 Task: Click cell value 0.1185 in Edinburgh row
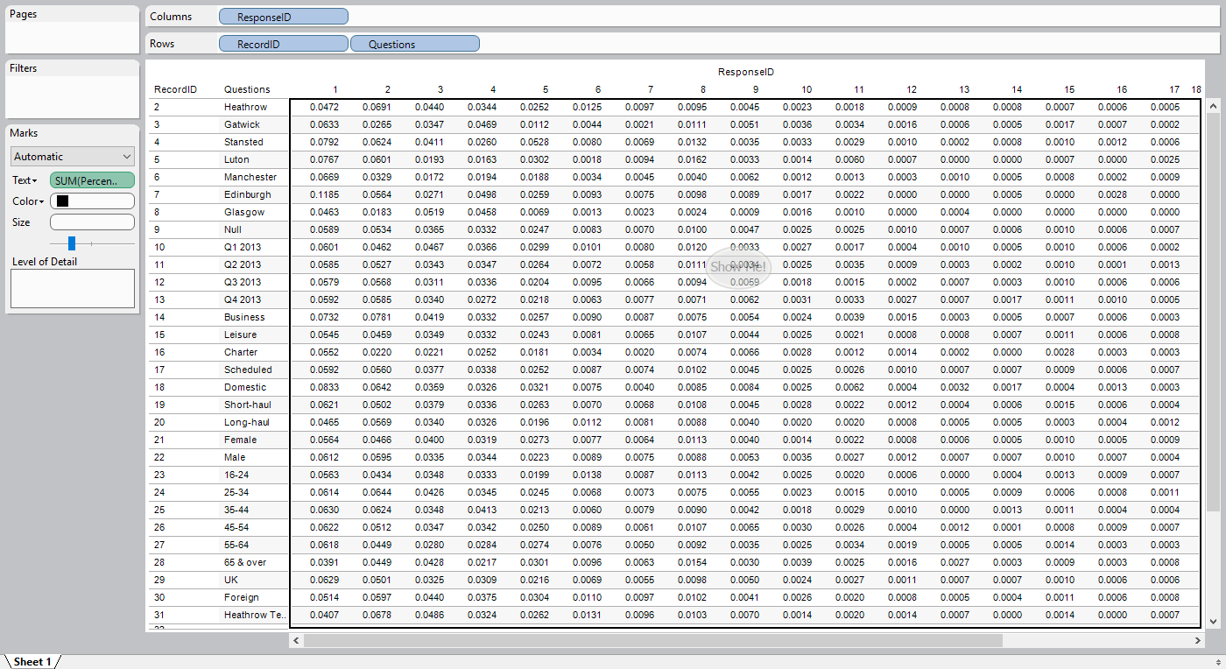point(324,194)
